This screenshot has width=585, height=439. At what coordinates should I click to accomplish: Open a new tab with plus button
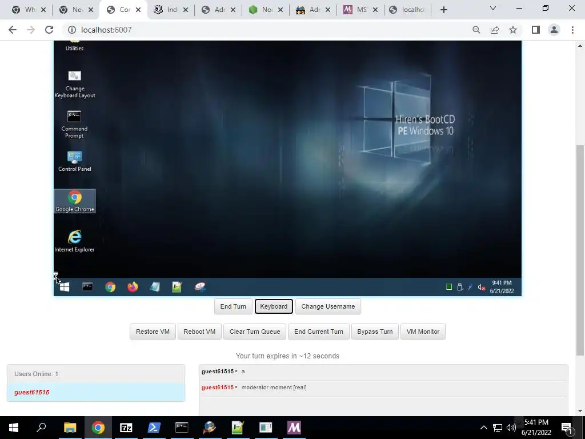tap(443, 10)
